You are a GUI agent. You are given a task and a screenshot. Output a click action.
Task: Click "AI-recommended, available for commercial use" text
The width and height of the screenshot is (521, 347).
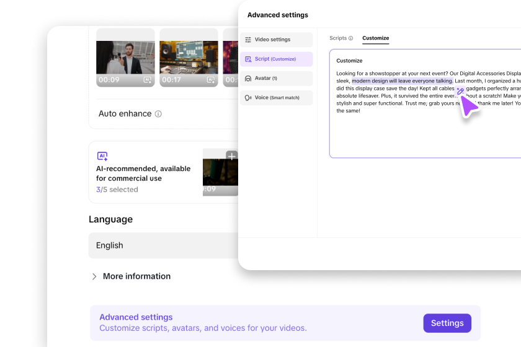coord(143,173)
